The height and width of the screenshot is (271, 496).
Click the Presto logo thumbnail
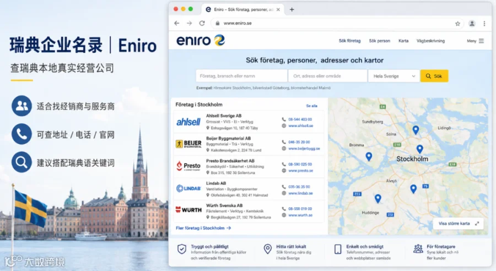(188, 166)
